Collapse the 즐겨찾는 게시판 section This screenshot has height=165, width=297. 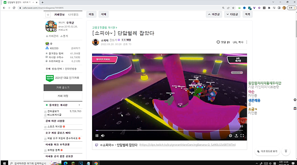(x=79, y=105)
